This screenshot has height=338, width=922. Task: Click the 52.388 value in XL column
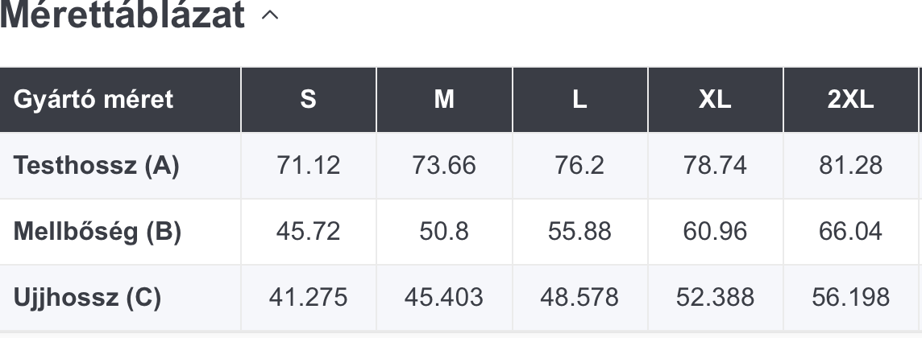coord(715,298)
